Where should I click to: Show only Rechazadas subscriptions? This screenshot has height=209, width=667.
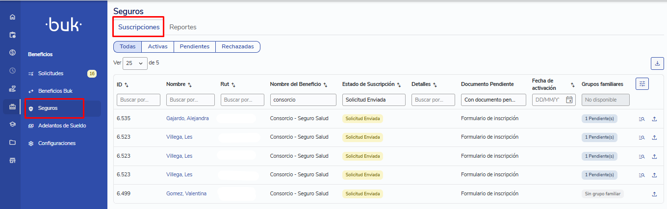237,47
